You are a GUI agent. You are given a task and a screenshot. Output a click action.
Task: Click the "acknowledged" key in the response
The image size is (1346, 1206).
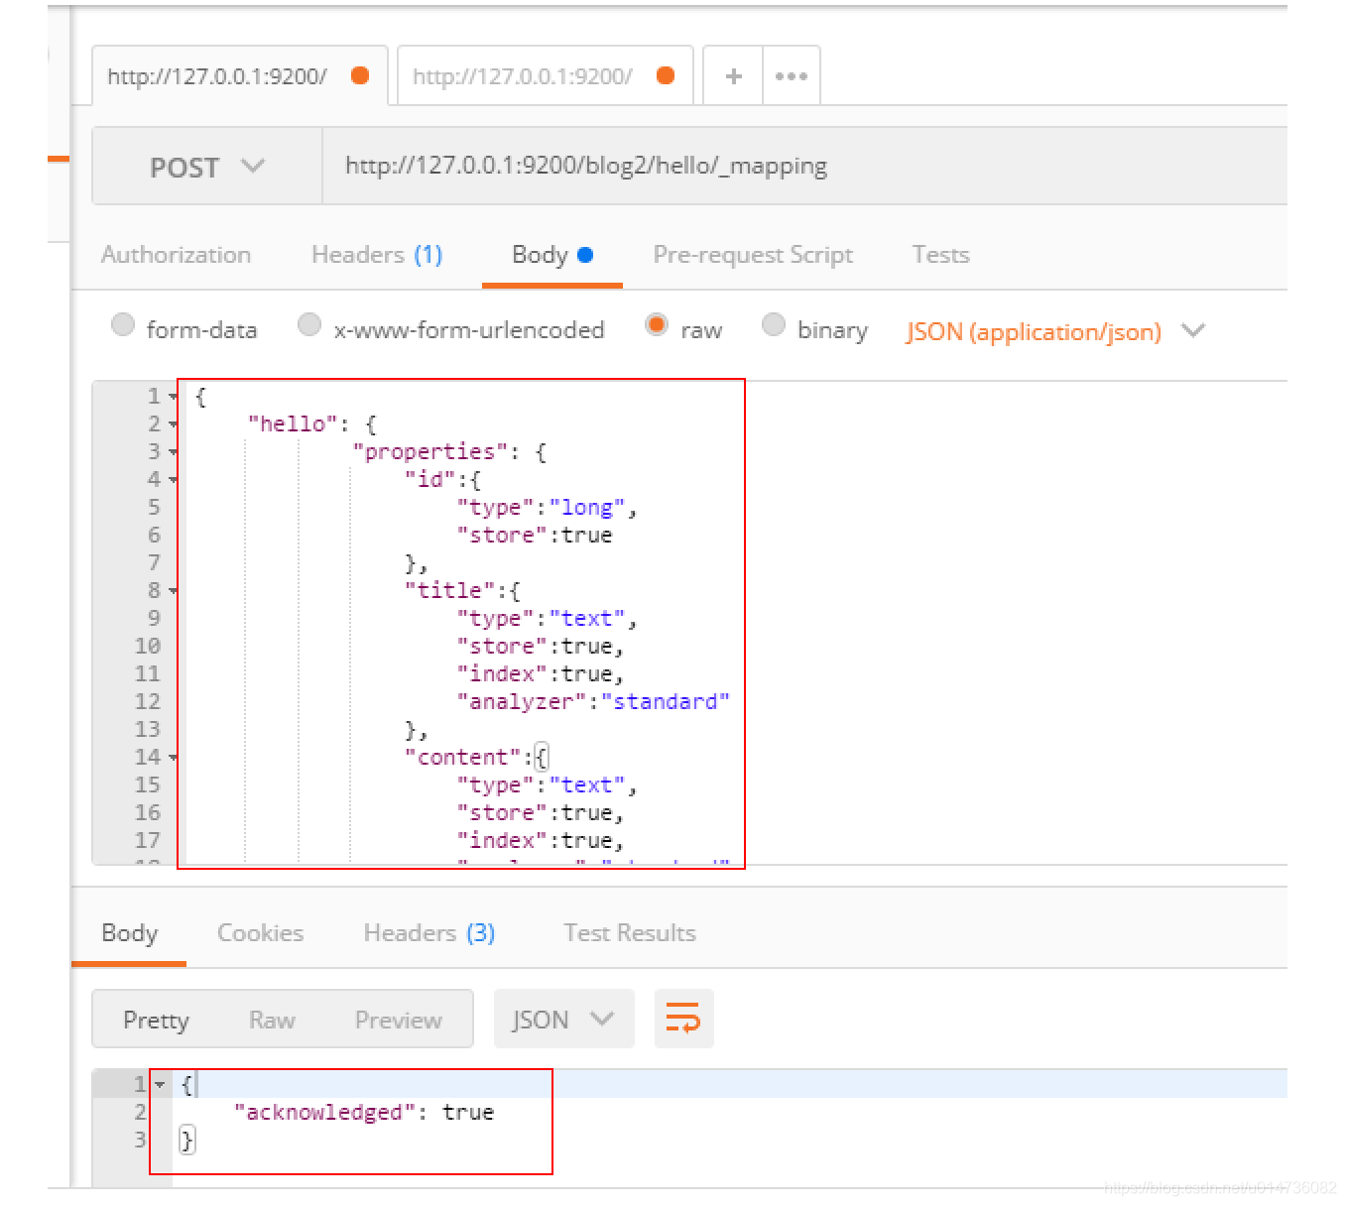(323, 1113)
